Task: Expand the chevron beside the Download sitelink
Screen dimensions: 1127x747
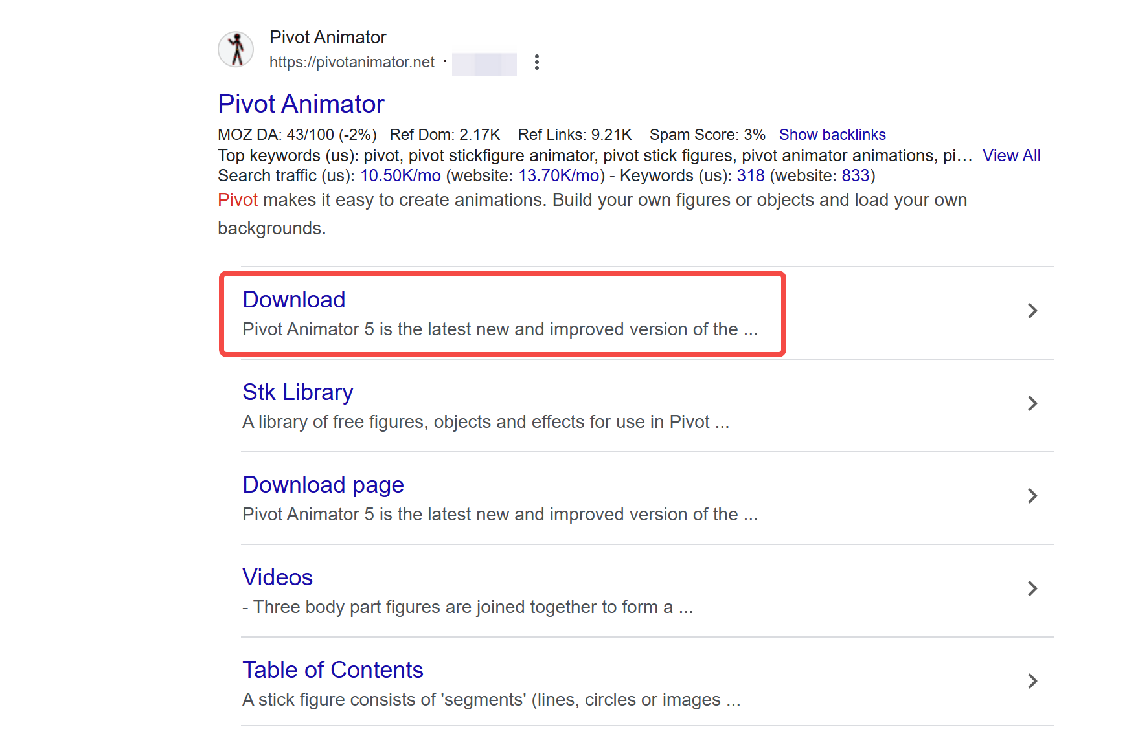Action: [1033, 311]
